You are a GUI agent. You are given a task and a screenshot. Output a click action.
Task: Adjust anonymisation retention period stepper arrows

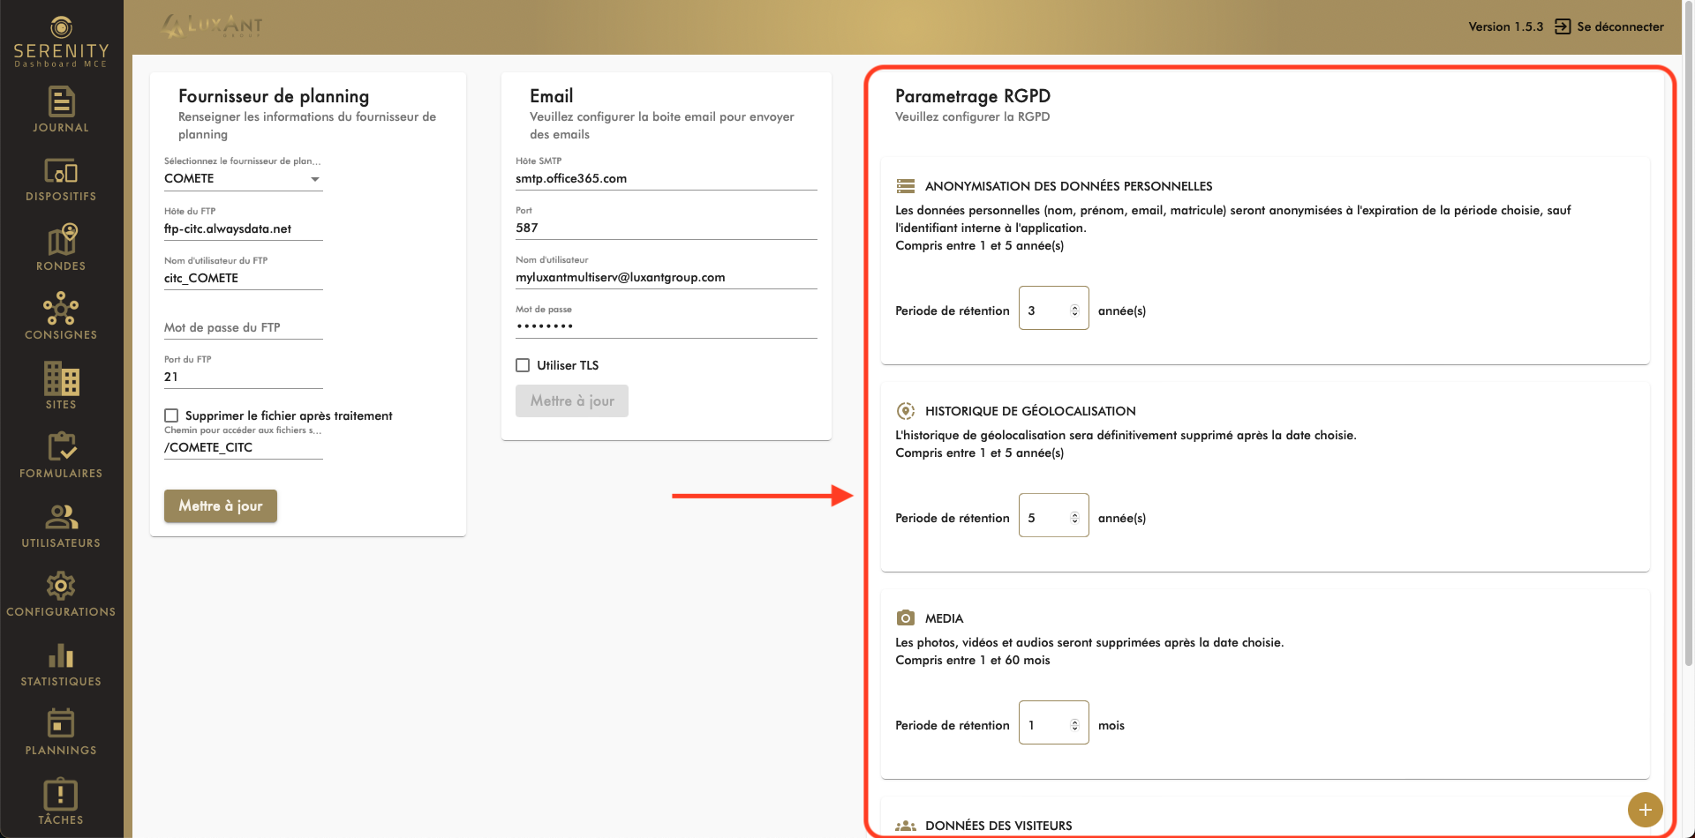tap(1074, 311)
